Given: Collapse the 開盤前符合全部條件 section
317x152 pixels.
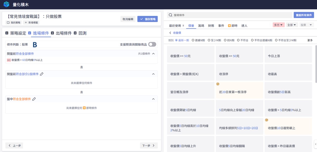Looking at the screenshot, I should click(x=153, y=54).
